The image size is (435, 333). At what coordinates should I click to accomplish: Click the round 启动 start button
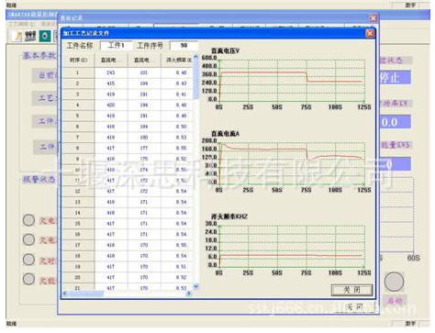[x=394, y=282]
